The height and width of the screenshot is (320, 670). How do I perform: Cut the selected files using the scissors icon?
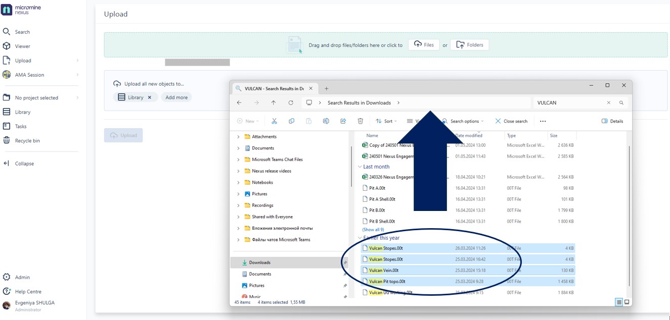[275, 121]
